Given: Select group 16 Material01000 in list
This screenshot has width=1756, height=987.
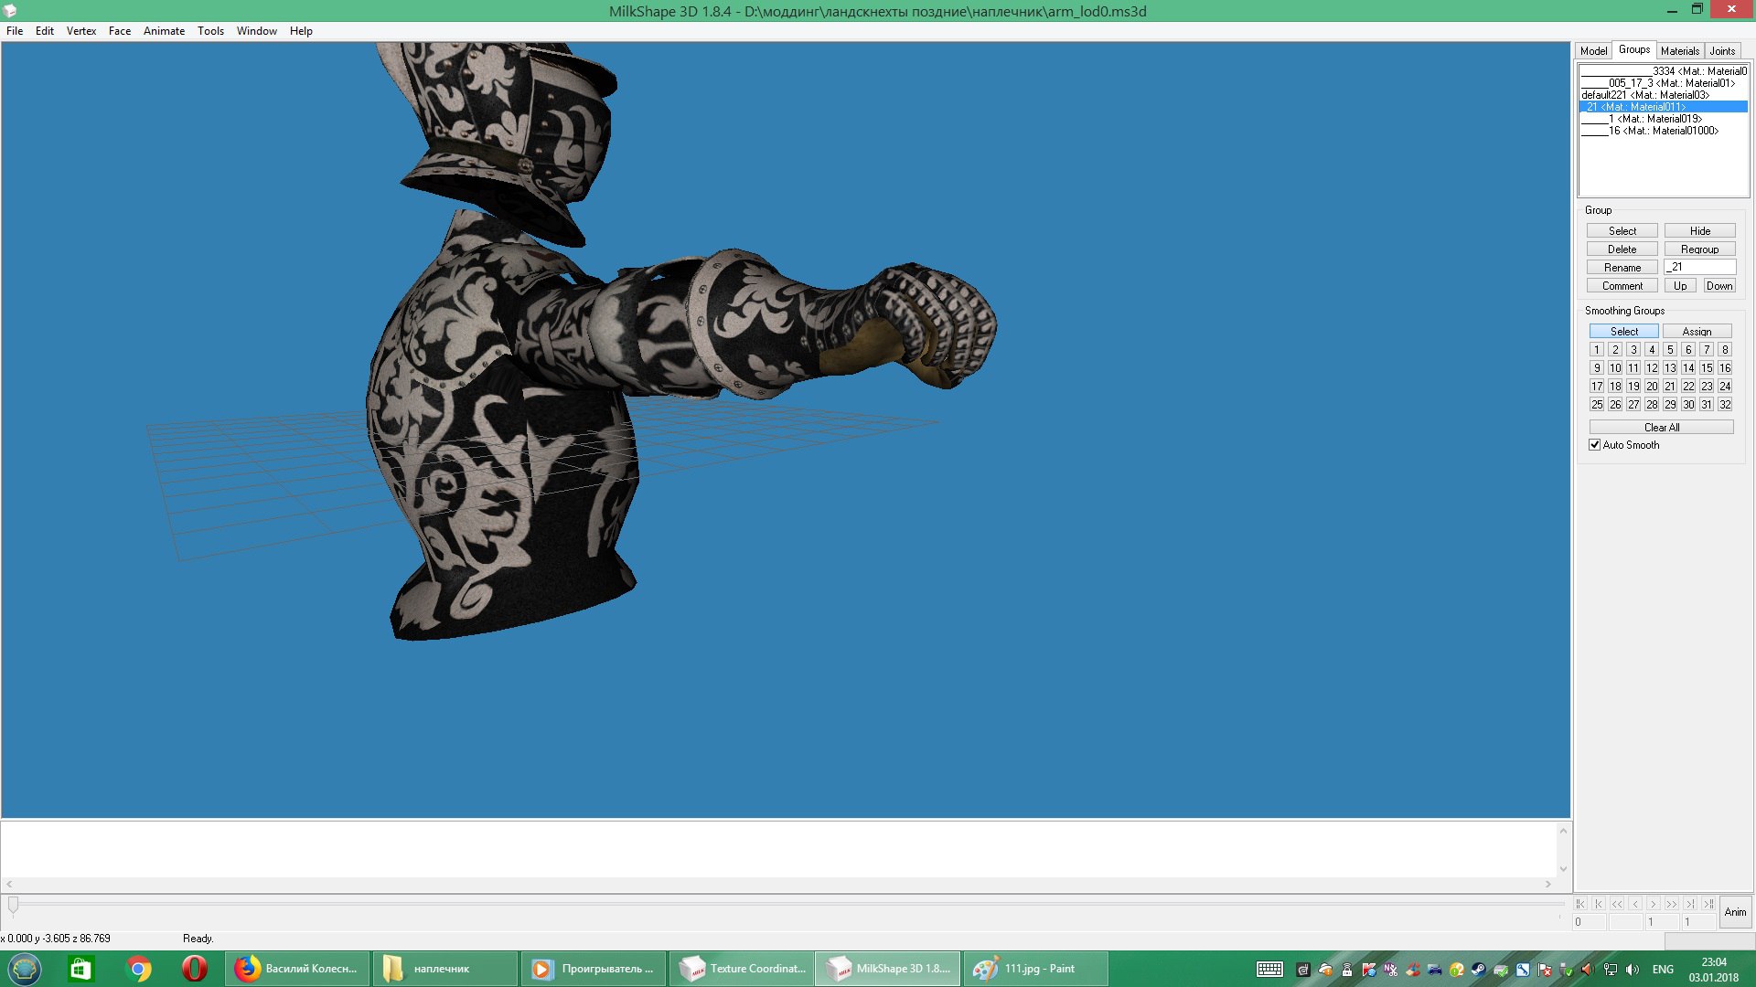Looking at the screenshot, I should [1663, 131].
